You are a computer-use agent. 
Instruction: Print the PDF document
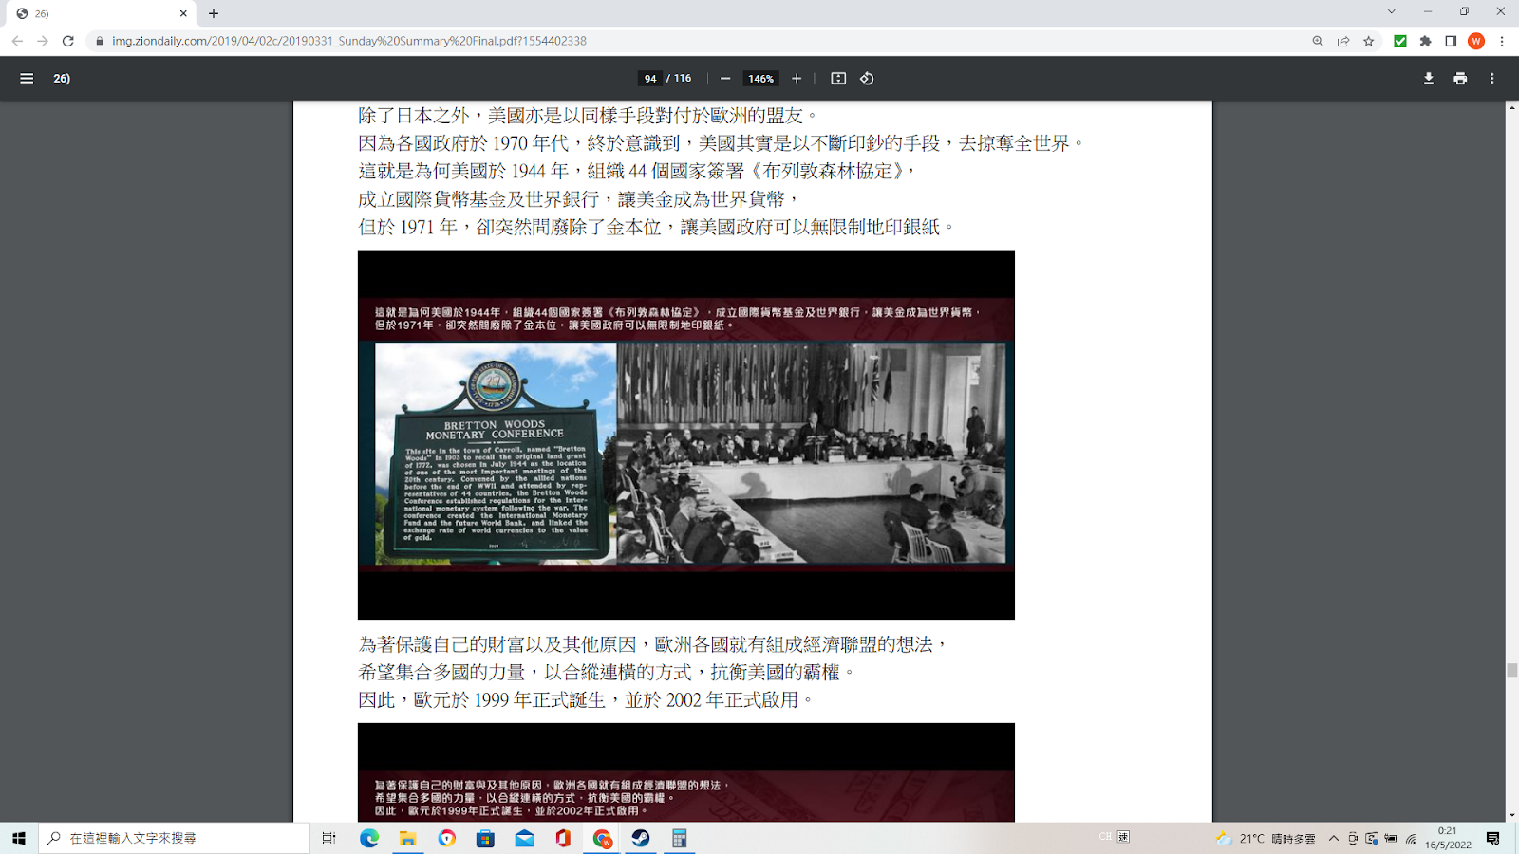pyautogui.click(x=1460, y=79)
